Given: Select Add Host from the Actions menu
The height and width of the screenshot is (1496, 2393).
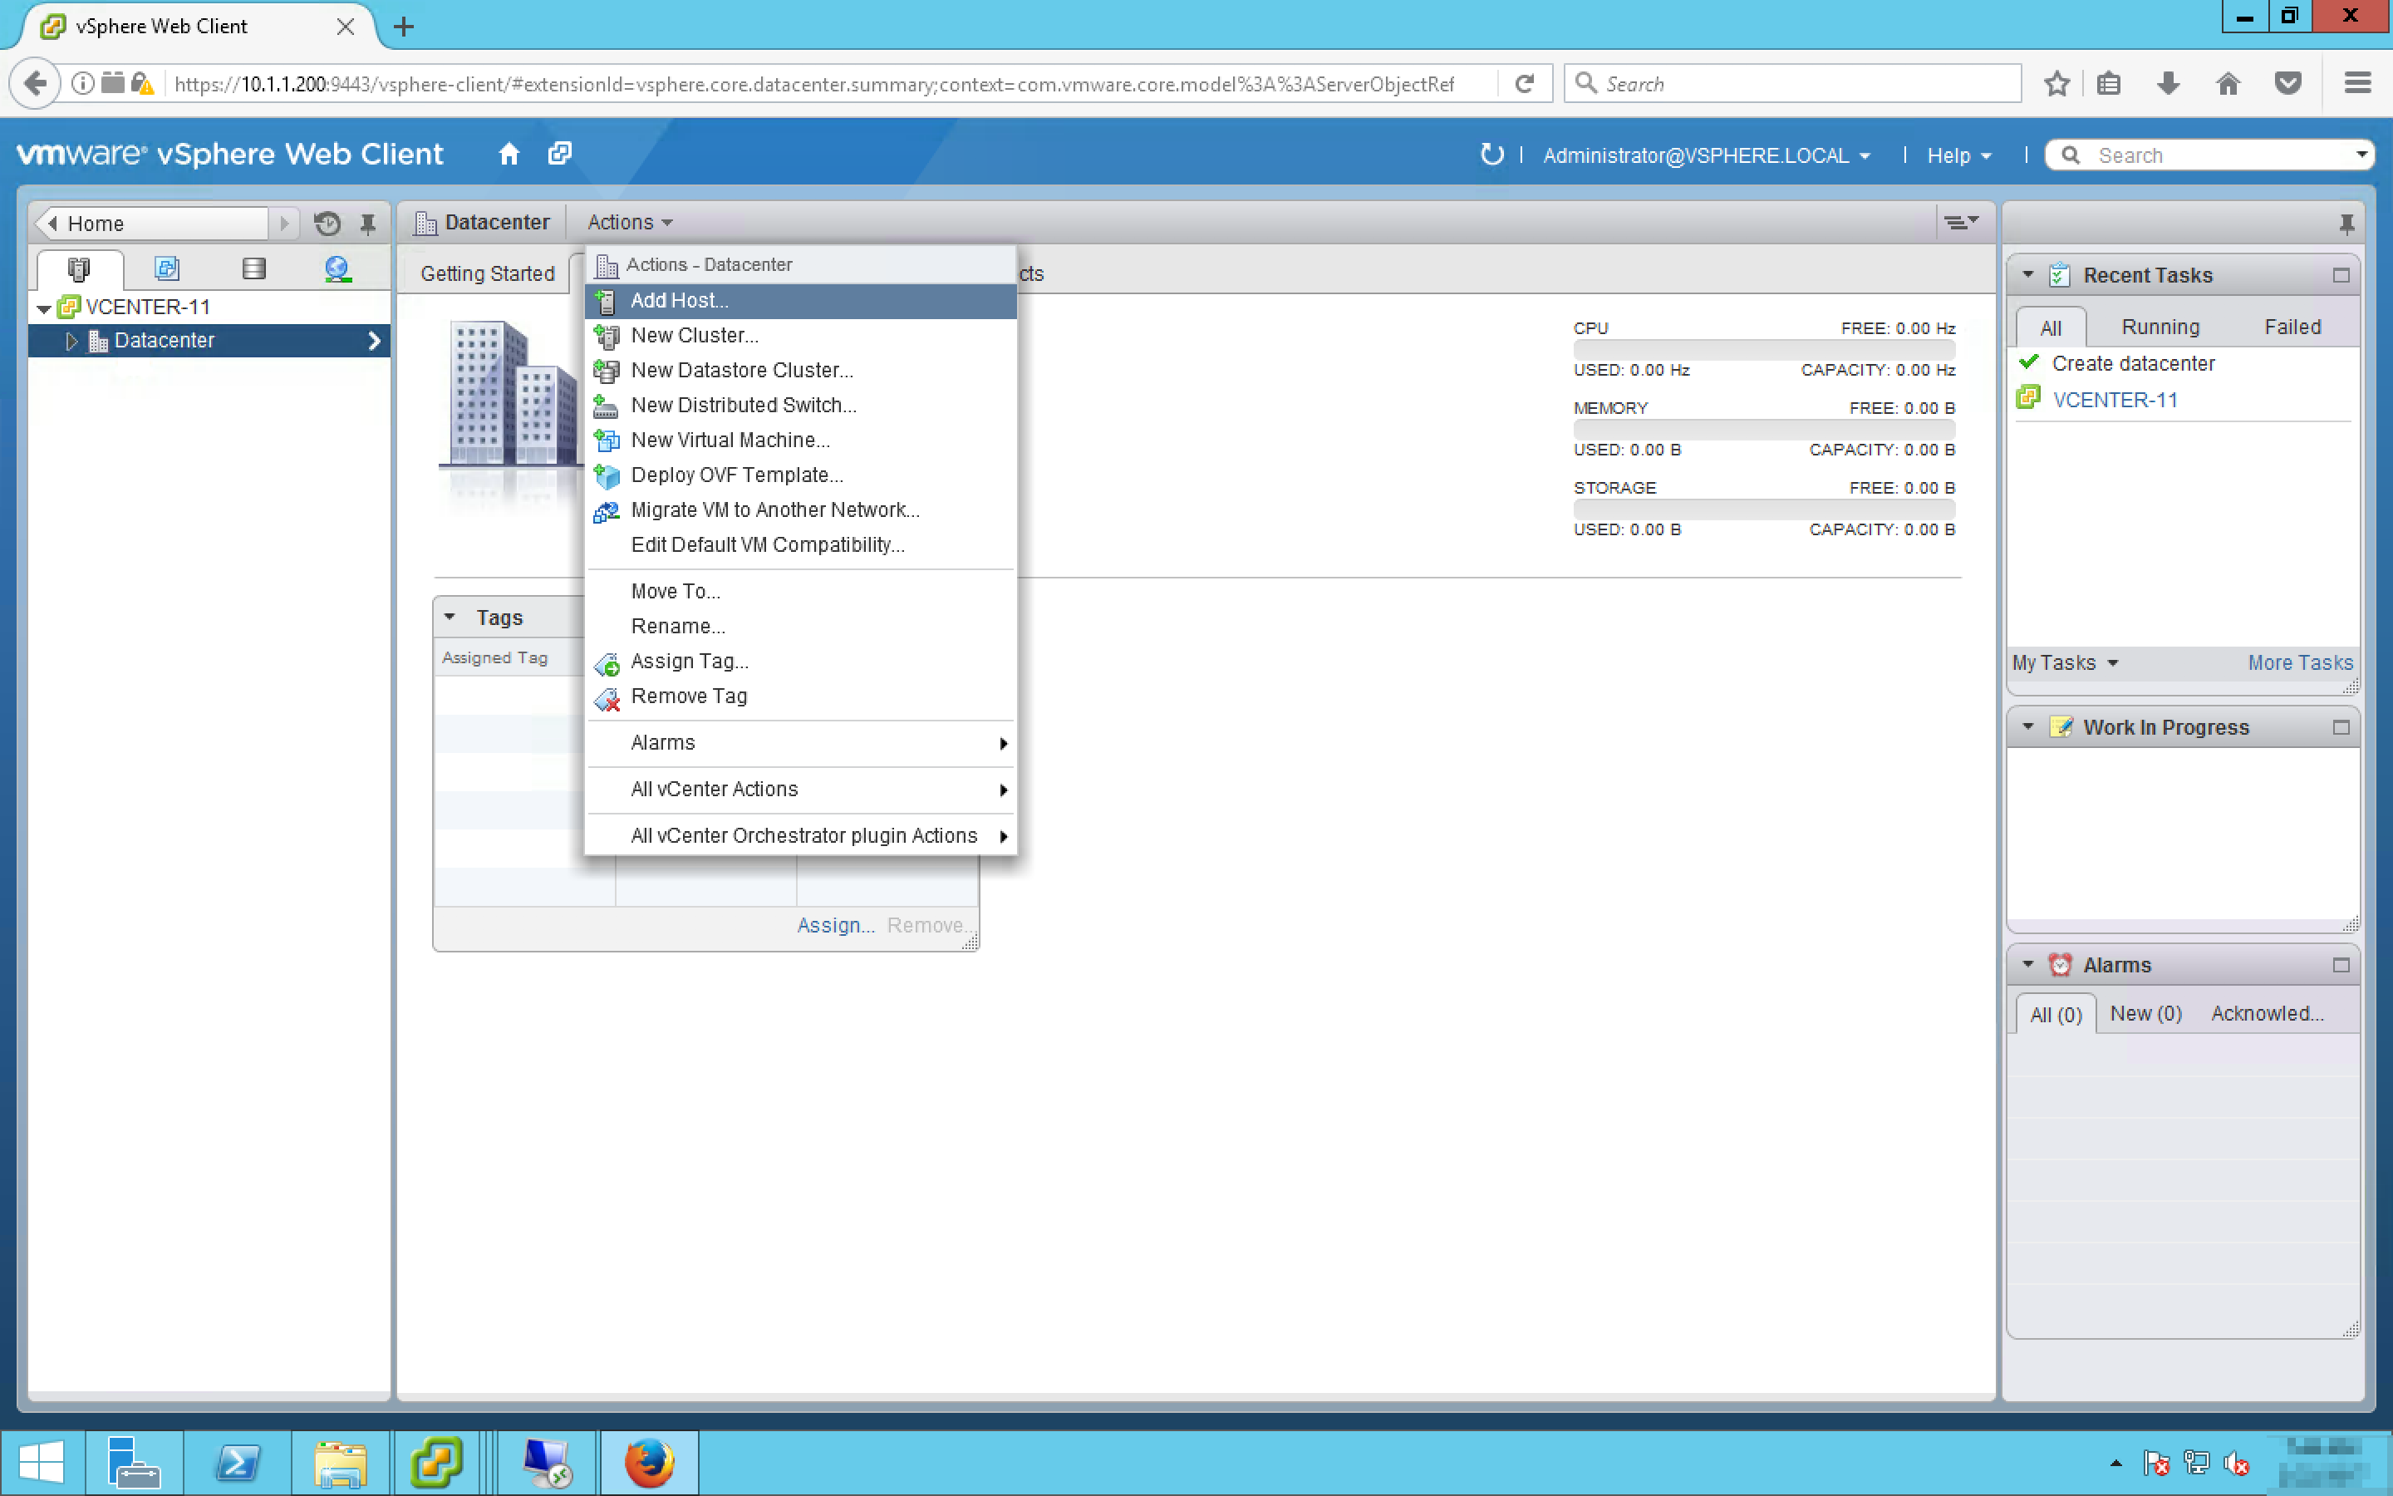Looking at the screenshot, I should pos(678,301).
